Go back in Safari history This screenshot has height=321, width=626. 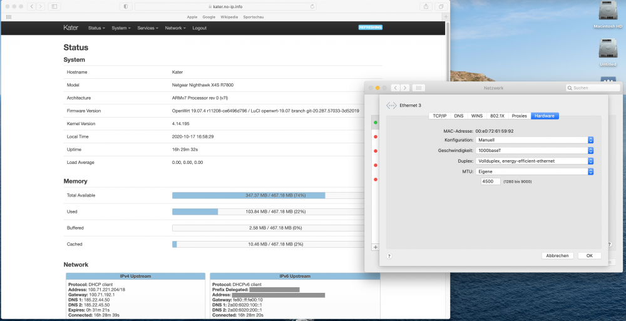click(31, 6)
